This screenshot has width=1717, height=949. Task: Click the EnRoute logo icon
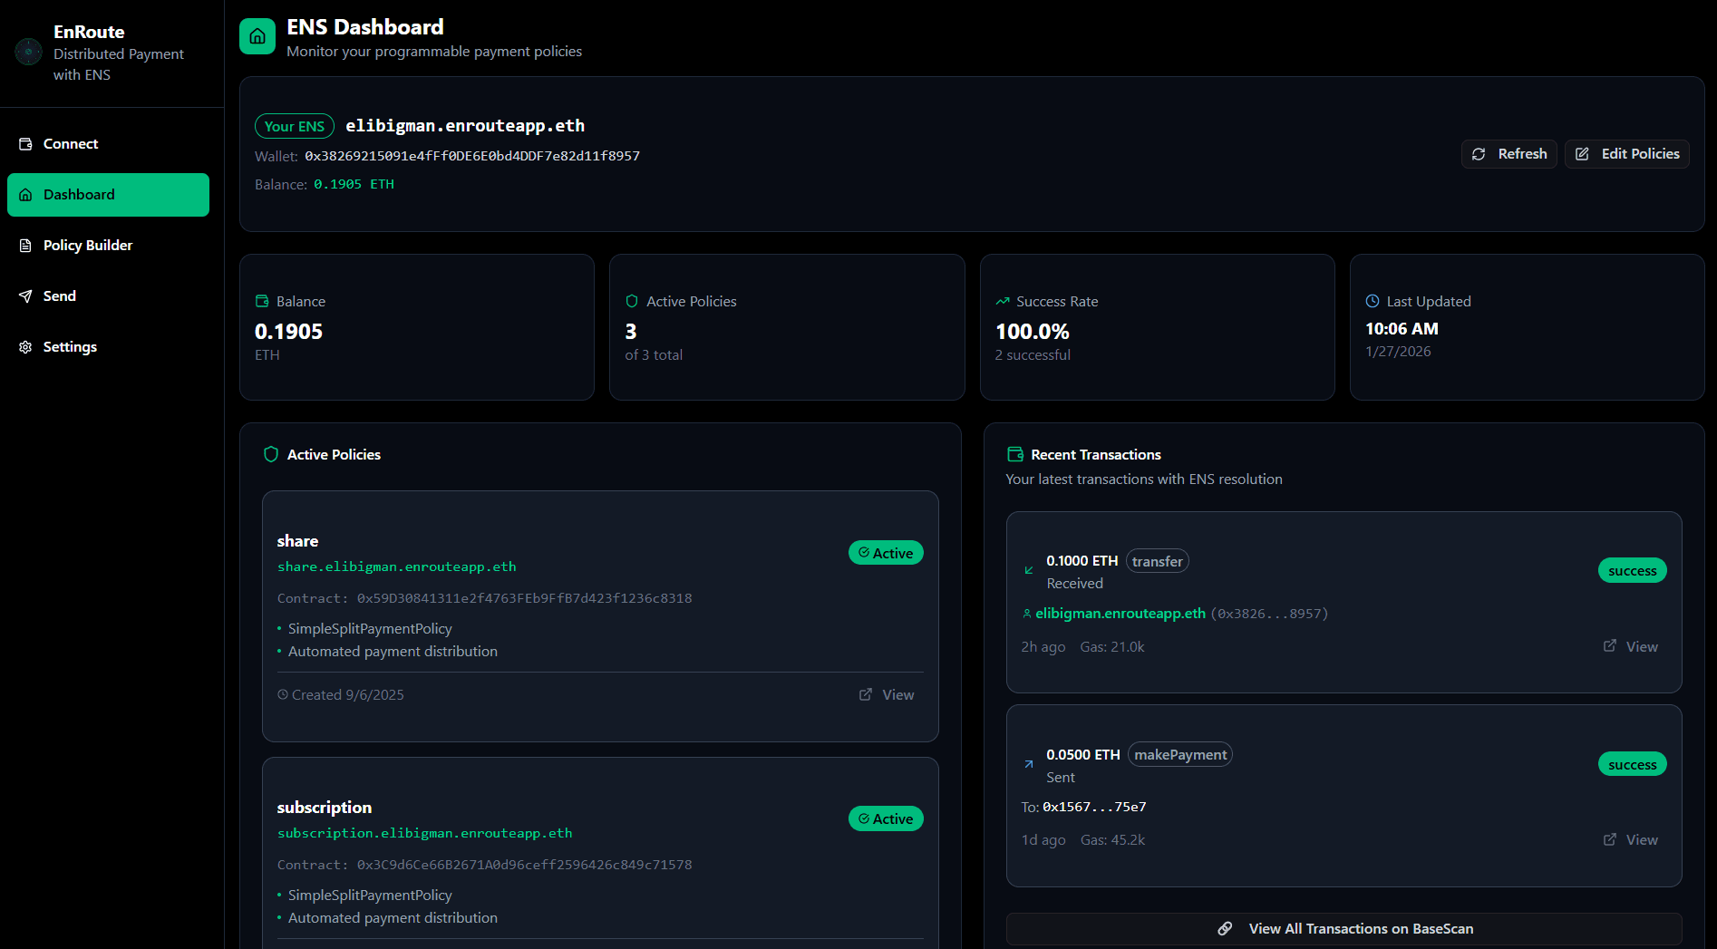[28, 52]
